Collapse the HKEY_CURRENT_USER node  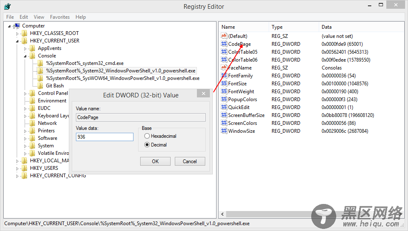pos(17,41)
